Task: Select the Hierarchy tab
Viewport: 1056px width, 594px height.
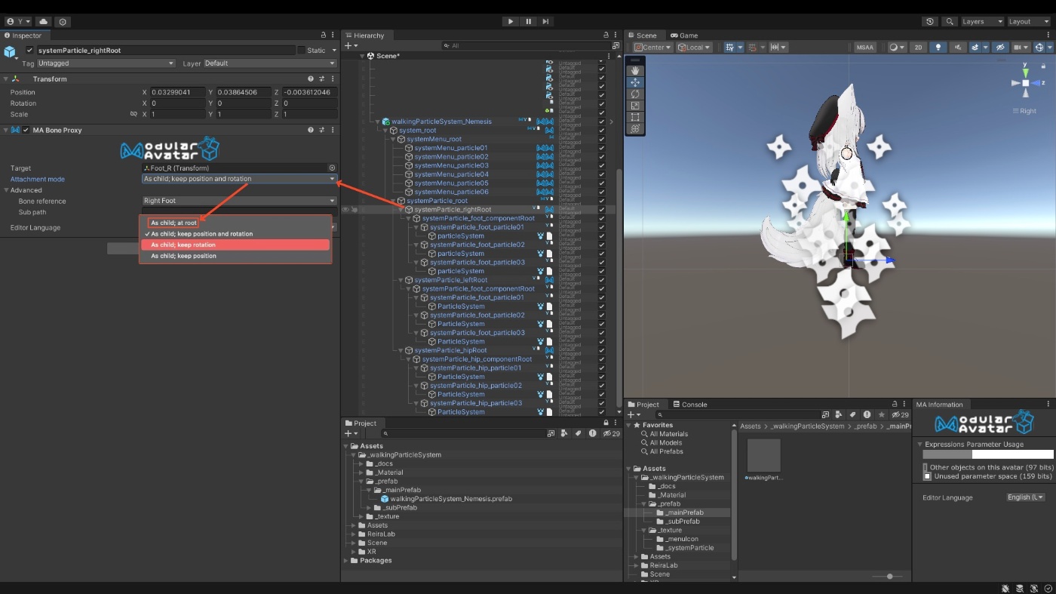Action: click(364, 35)
